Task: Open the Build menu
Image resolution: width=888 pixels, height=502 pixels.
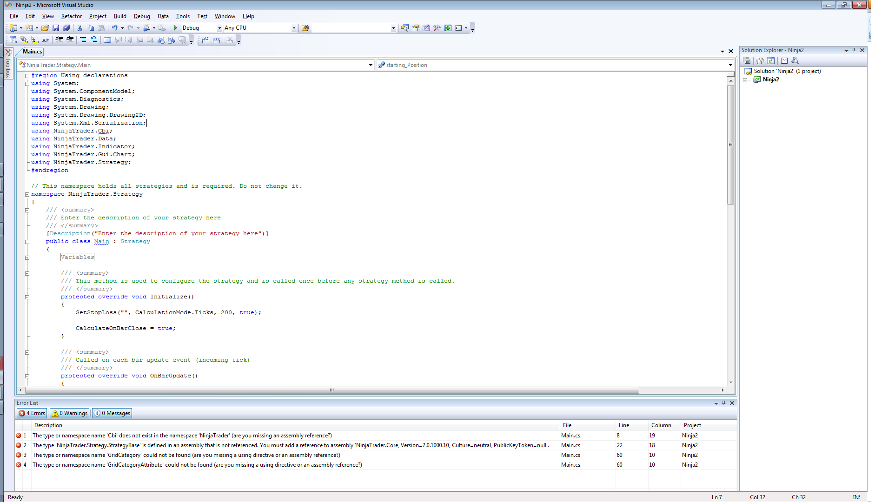Action: (120, 16)
